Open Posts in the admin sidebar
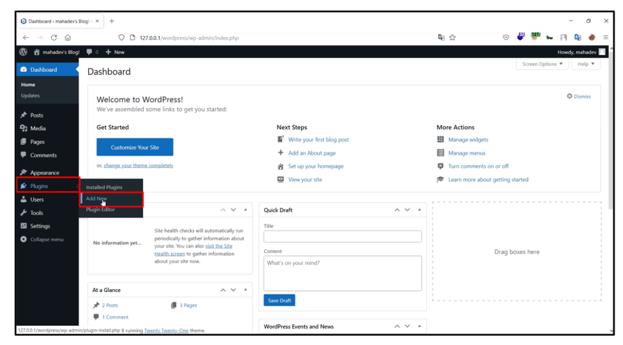This screenshot has height=345, width=623. coord(37,115)
